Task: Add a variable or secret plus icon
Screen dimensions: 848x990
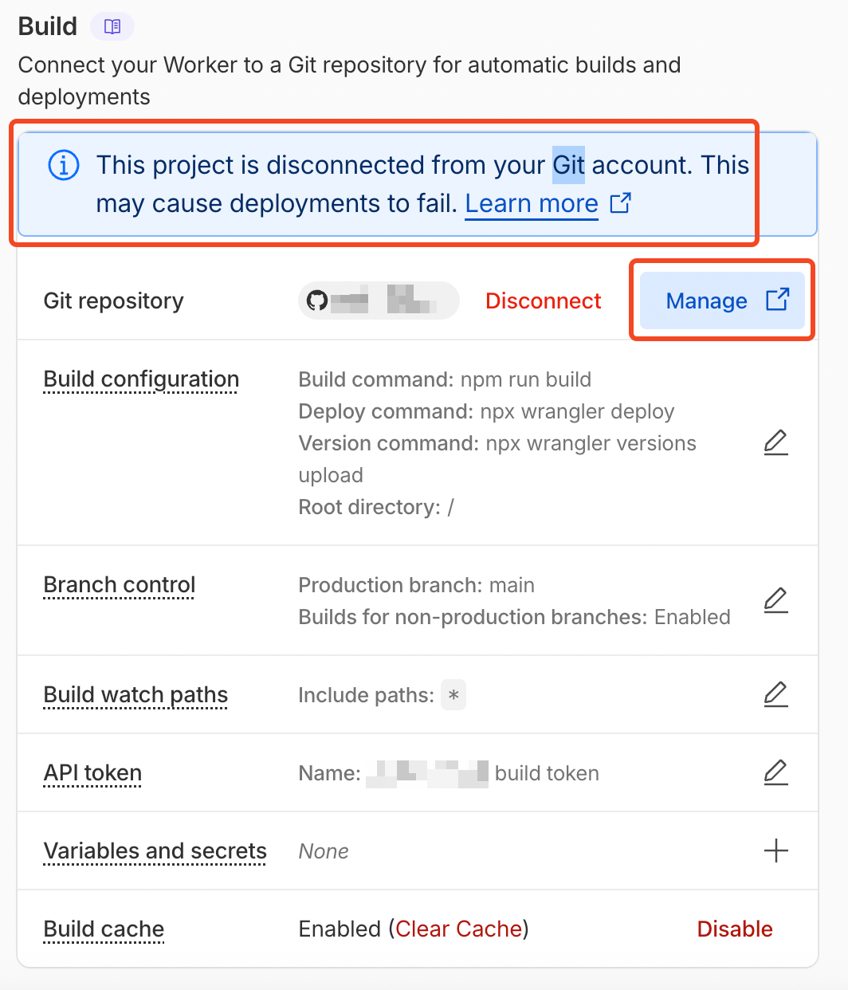Action: coord(775,851)
